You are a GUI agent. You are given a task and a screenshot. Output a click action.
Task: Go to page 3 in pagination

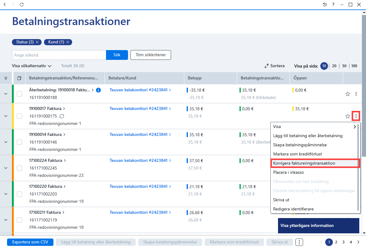[x=343, y=242]
